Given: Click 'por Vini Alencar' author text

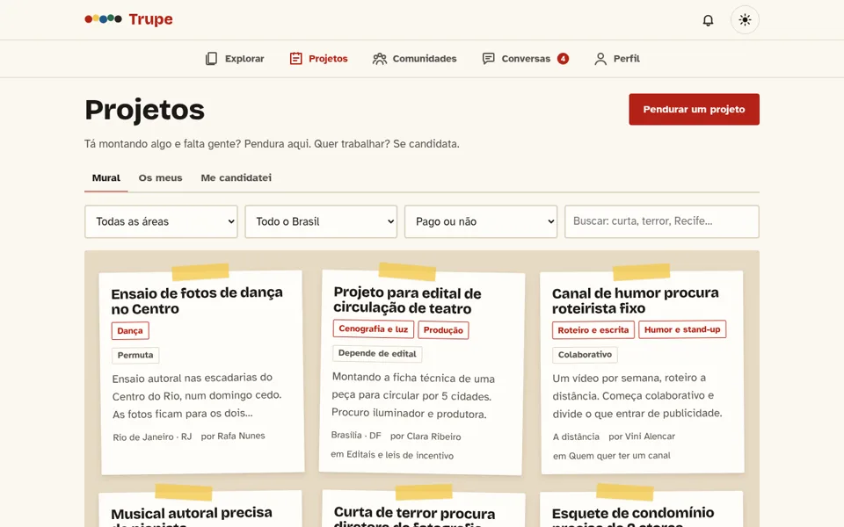Looking at the screenshot, I should pyautogui.click(x=642, y=437).
